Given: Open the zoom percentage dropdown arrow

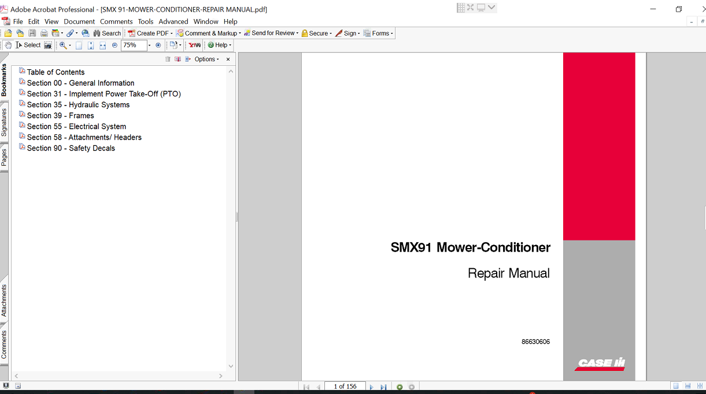Looking at the screenshot, I should coord(149,45).
